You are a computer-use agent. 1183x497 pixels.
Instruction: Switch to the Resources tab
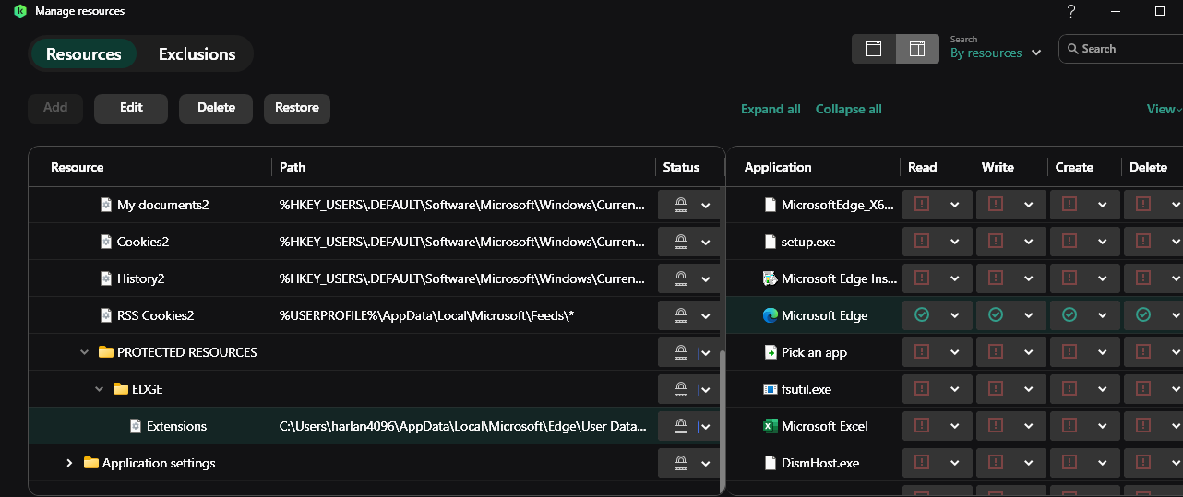[83, 54]
